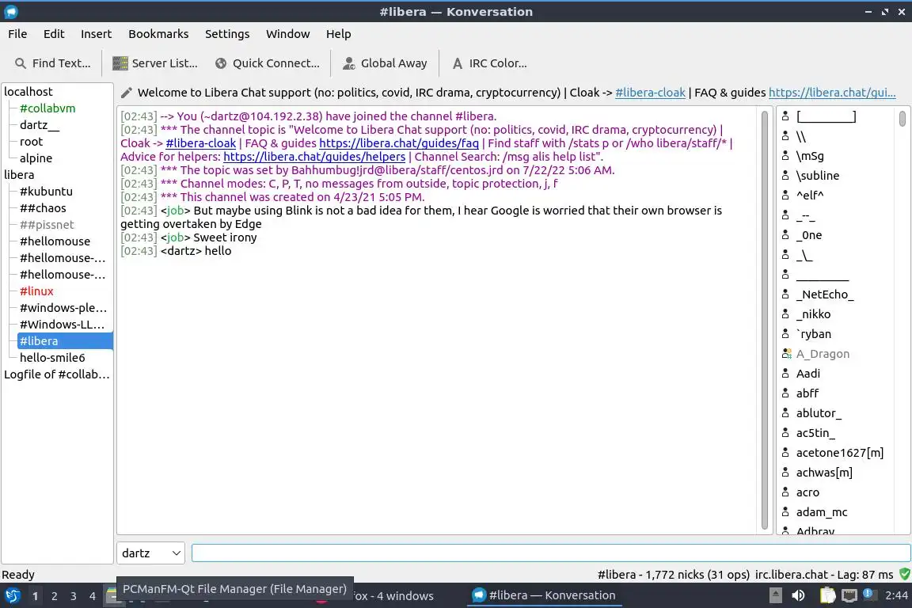Click the user icon next to ablutor_
The width and height of the screenshot is (912, 608).
[785, 412]
